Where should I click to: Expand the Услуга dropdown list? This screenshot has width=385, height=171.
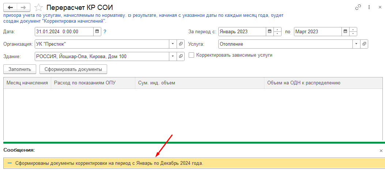point(356,44)
